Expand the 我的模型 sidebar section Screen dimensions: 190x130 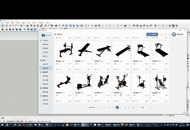(45, 72)
